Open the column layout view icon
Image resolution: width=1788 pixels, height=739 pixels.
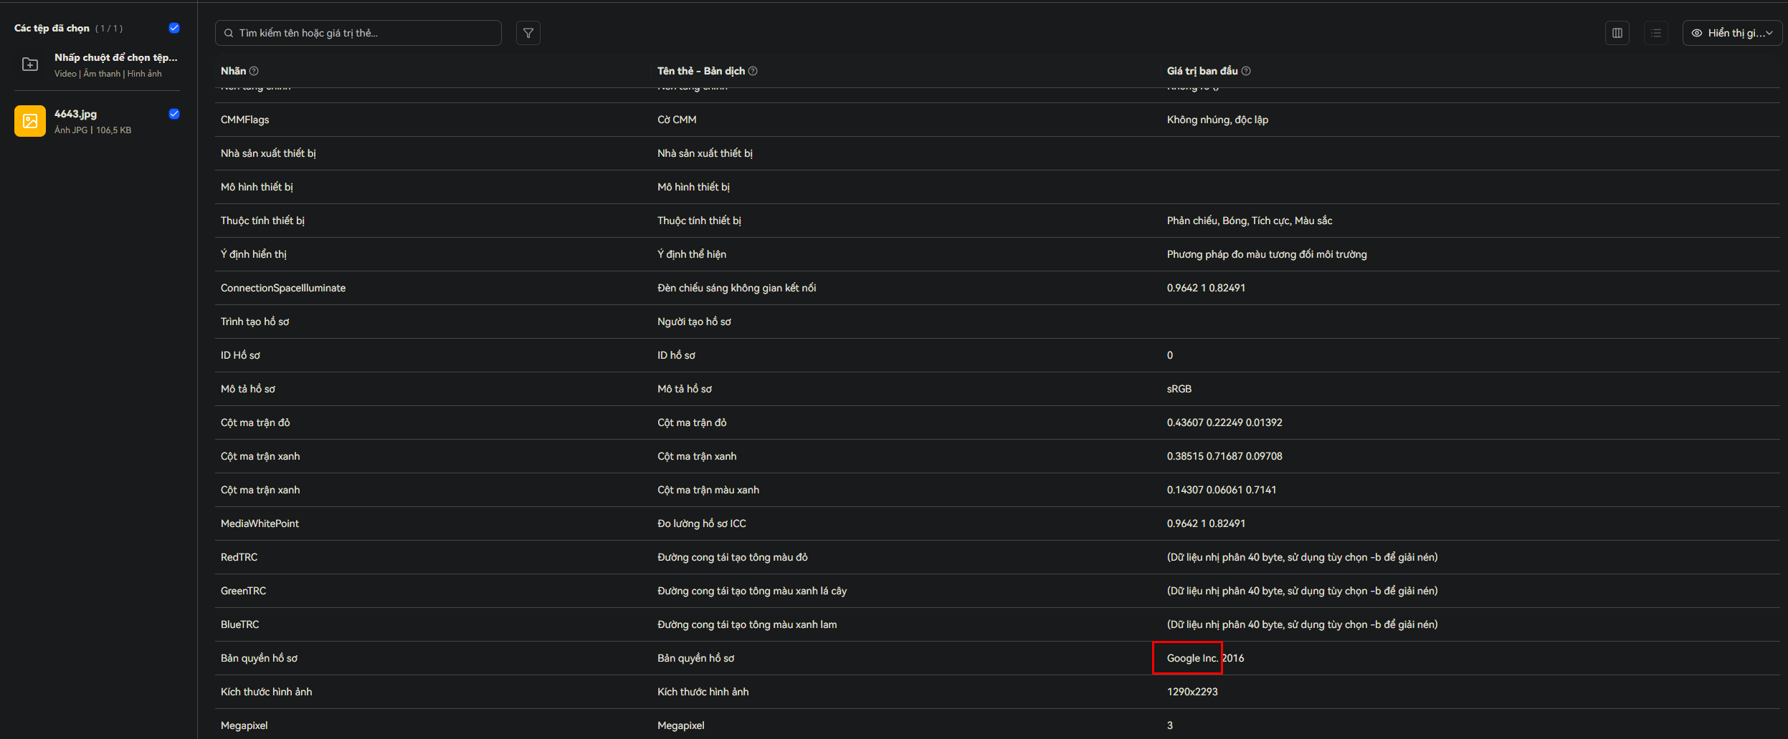coord(1617,33)
